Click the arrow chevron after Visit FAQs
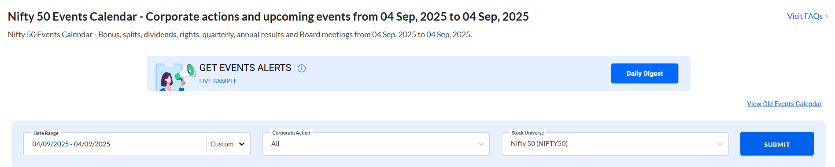This screenshot has height=167, width=835. 827,16
